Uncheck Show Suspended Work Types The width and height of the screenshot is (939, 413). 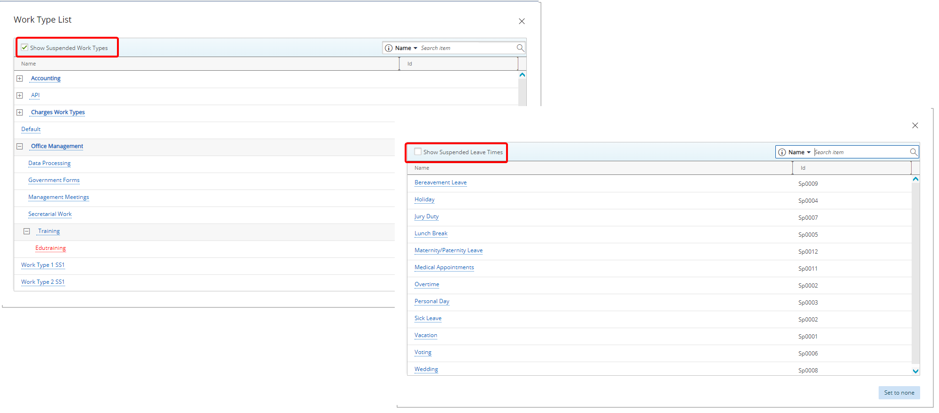click(25, 48)
